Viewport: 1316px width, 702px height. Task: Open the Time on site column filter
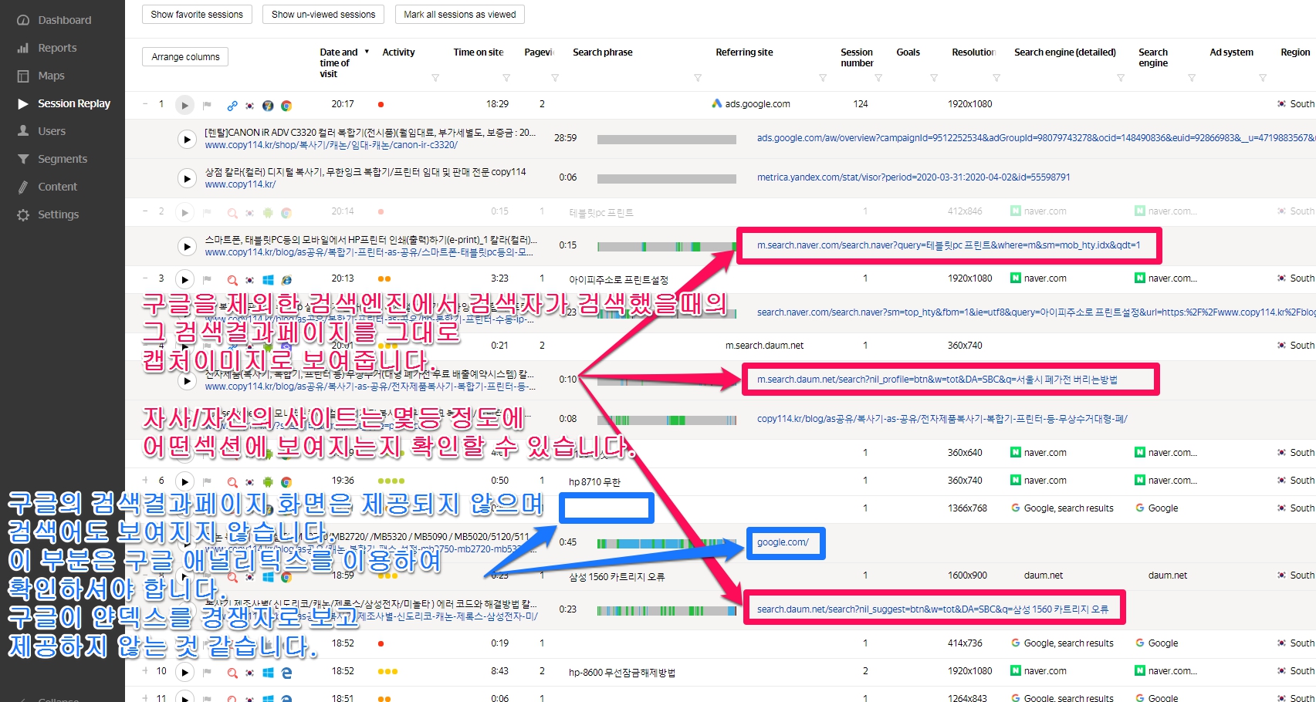(x=506, y=78)
